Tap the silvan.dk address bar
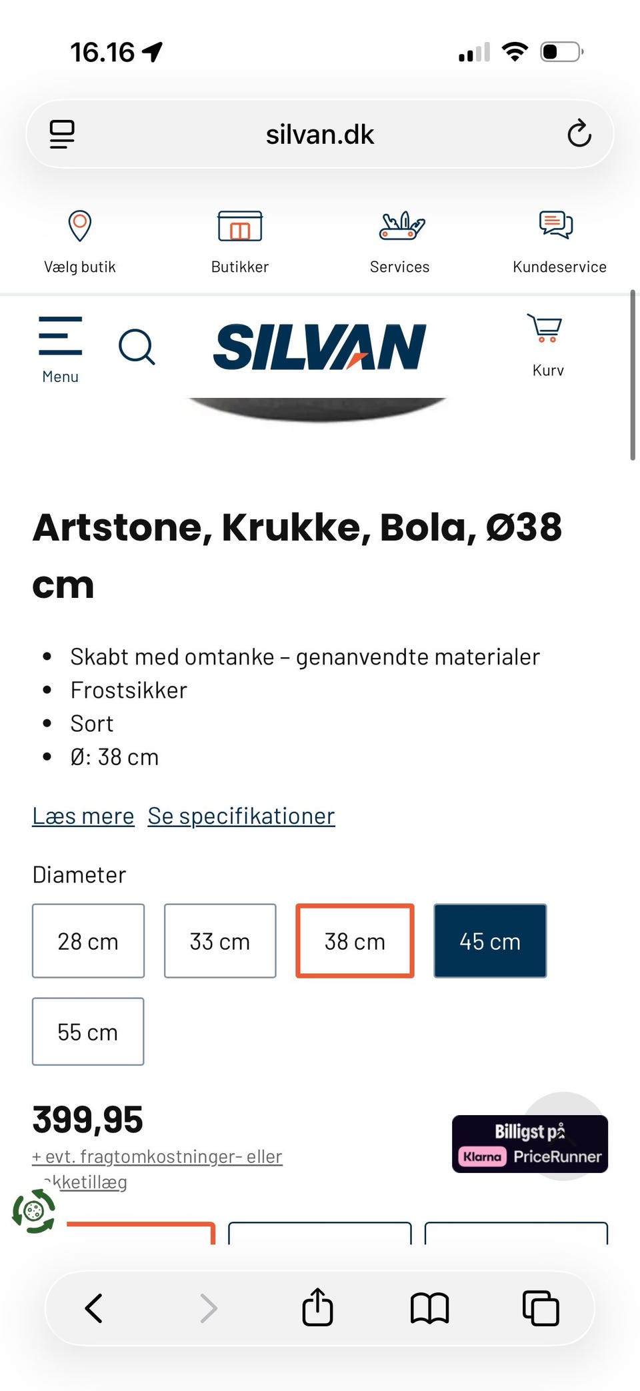This screenshot has height=1391, width=640. pyautogui.click(x=320, y=133)
